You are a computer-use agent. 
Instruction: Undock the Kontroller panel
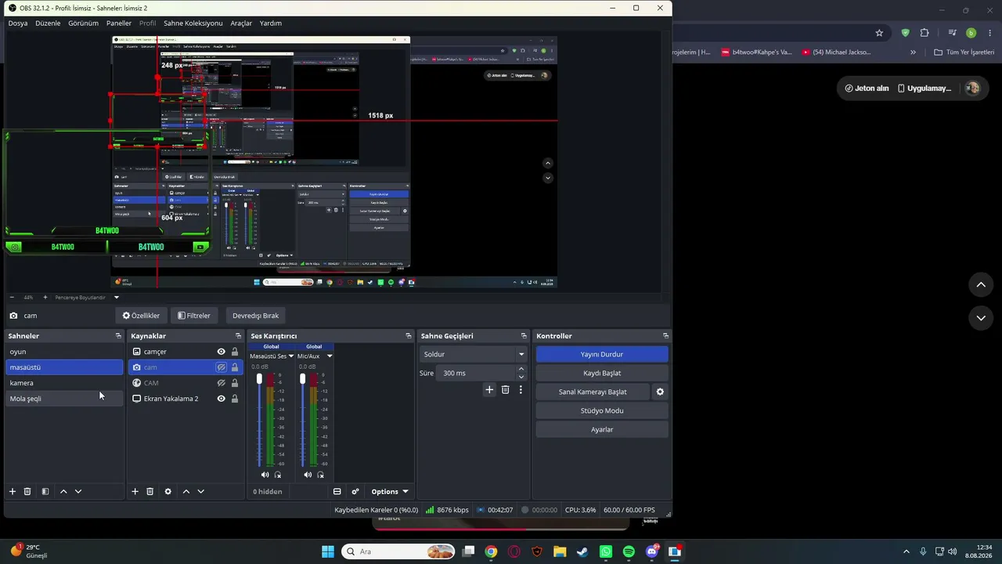click(x=665, y=336)
